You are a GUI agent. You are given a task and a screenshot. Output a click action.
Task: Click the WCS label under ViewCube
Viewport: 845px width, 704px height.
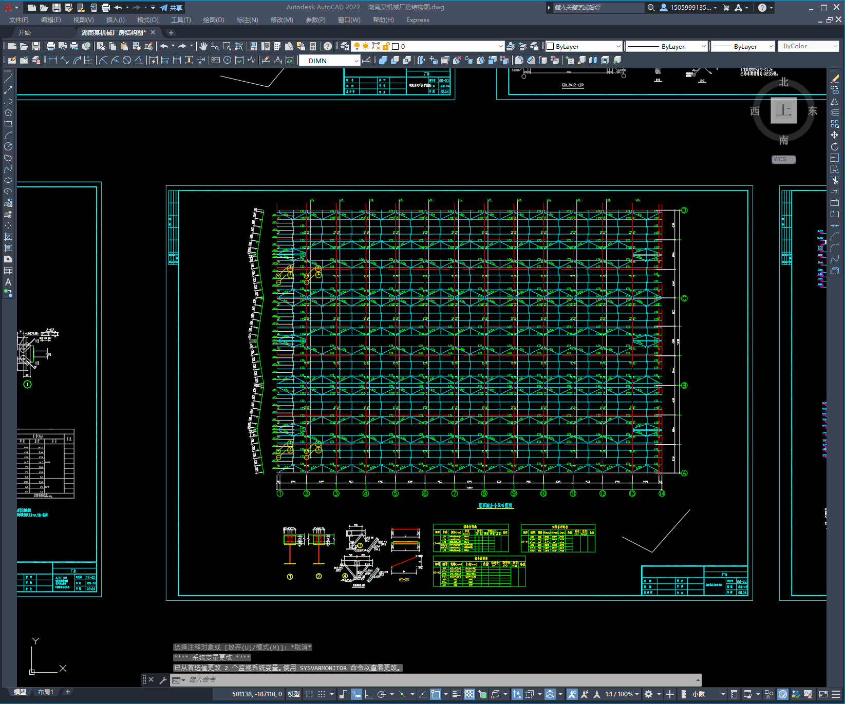click(783, 159)
